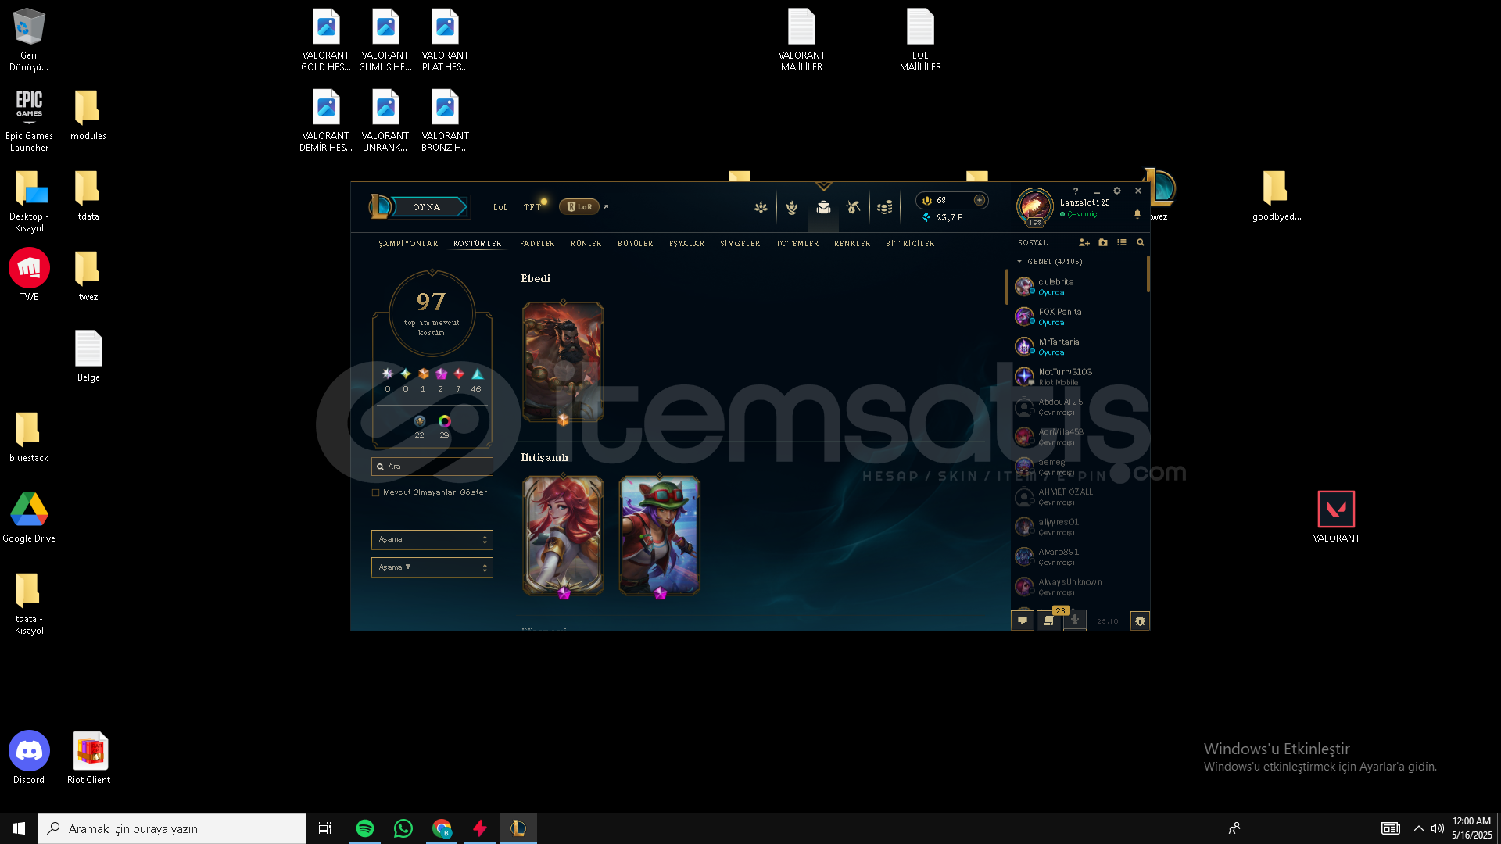The width and height of the screenshot is (1501, 844).
Task: Click the new folder icon in Sosyal panel
Action: coord(1103,243)
